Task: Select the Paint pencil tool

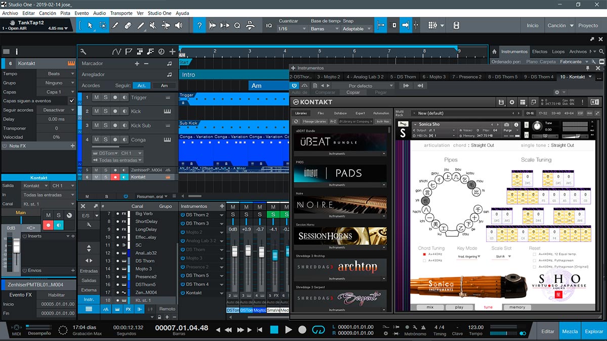Action: (141, 25)
